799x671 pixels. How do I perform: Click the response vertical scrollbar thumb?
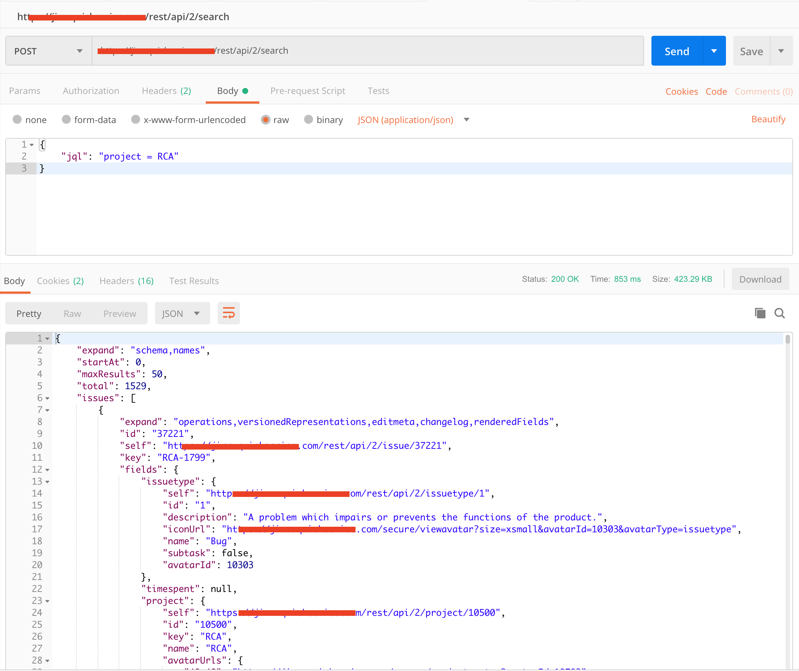[787, 339]
